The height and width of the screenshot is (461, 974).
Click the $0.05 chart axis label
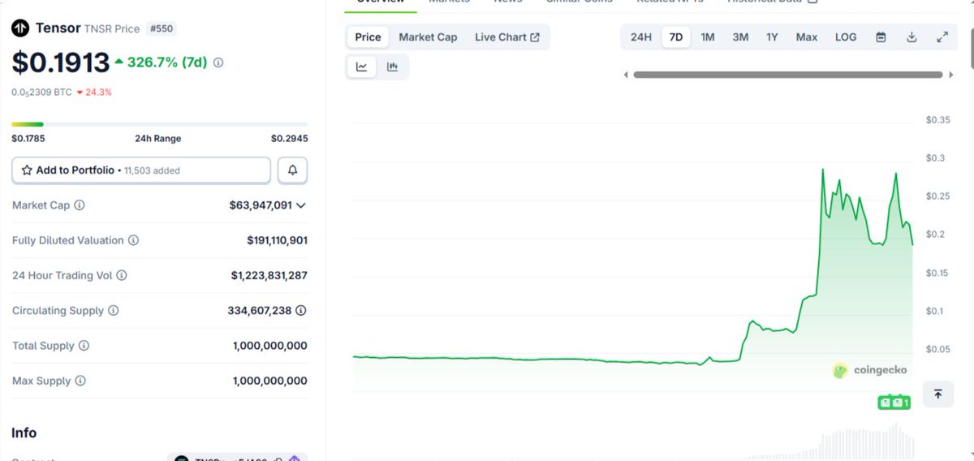click(937, 350)
